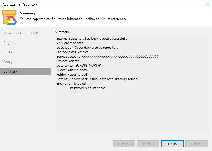Click the 'Description: Secondary archive repository' line
Viewport: 212px width, 151px height.
click(87, 48)
